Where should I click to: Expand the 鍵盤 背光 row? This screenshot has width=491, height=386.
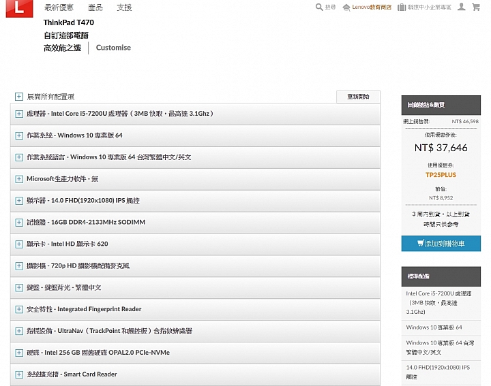pyautogui.click(x=195, y=287)
